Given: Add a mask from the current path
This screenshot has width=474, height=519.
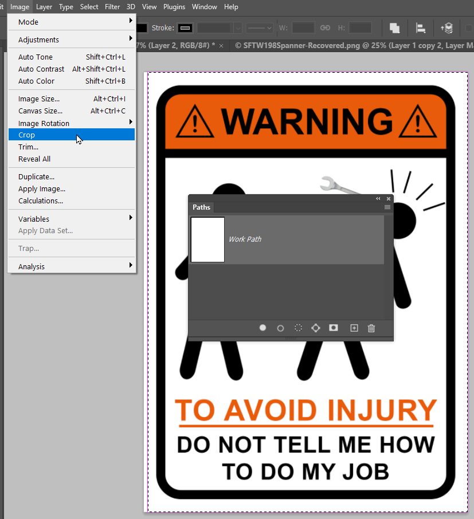Looking at the screenshot, I should [333, 327].
